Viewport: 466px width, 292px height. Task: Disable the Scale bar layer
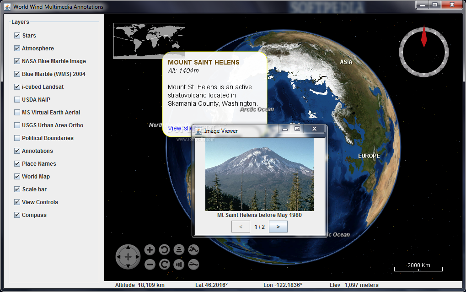[x=17, y=189]
